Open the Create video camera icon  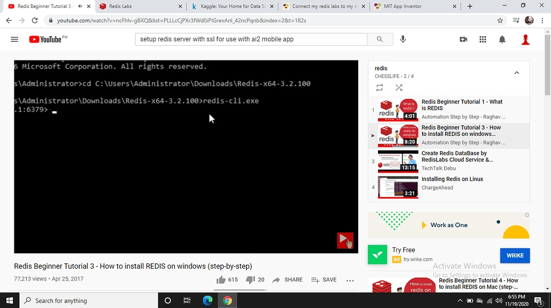click(463, 39)
